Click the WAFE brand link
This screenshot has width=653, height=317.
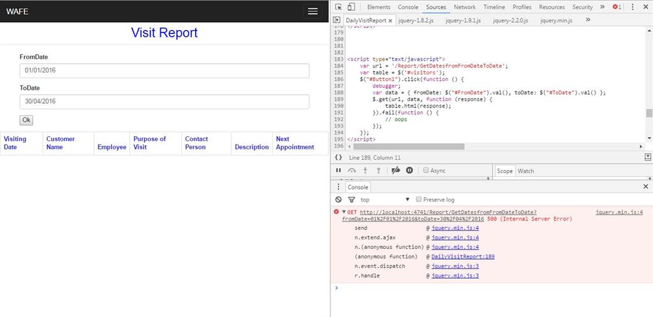coord(17,11)
